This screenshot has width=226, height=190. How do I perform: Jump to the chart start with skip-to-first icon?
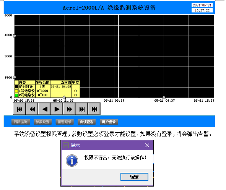[20, 109]
